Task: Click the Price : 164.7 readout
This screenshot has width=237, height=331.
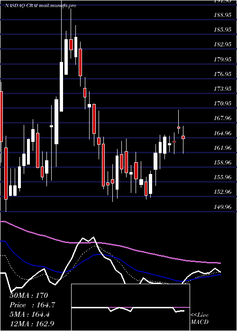Action: coord(32,305)
